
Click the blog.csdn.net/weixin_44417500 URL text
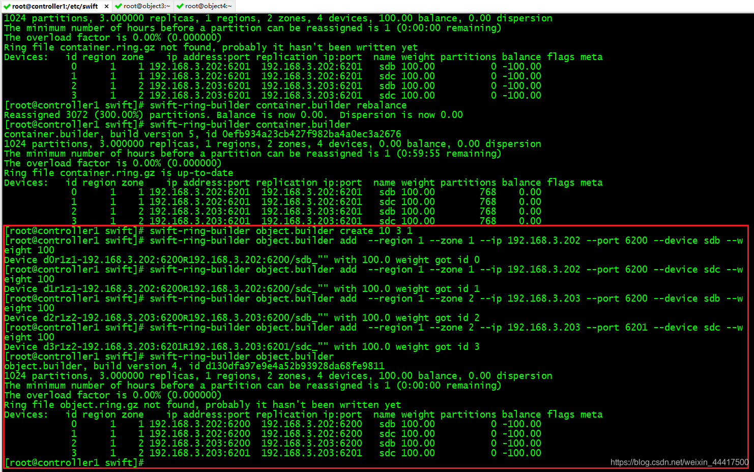[679, 462]
